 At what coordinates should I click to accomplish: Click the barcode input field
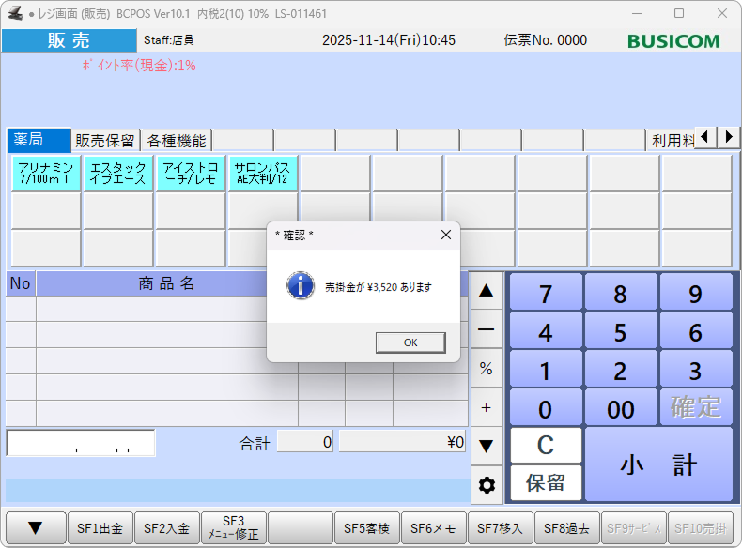[x=81, y=443]
